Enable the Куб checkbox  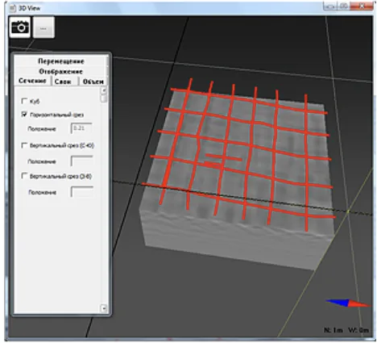click(x=24, y=101)
